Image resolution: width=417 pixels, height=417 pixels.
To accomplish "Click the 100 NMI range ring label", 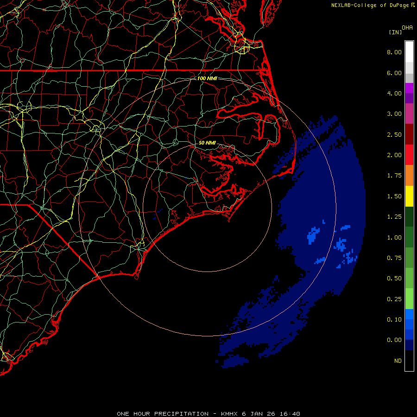I will click(207, 78).
